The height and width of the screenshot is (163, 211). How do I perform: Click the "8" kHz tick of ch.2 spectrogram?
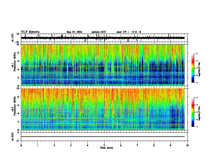click(19, 97)
